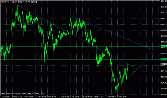Image resolution: width=167 pixels, height=98 pixels.
Task: Click the 1 Dec 16:00 time label
Action: [x=52, y=97]
